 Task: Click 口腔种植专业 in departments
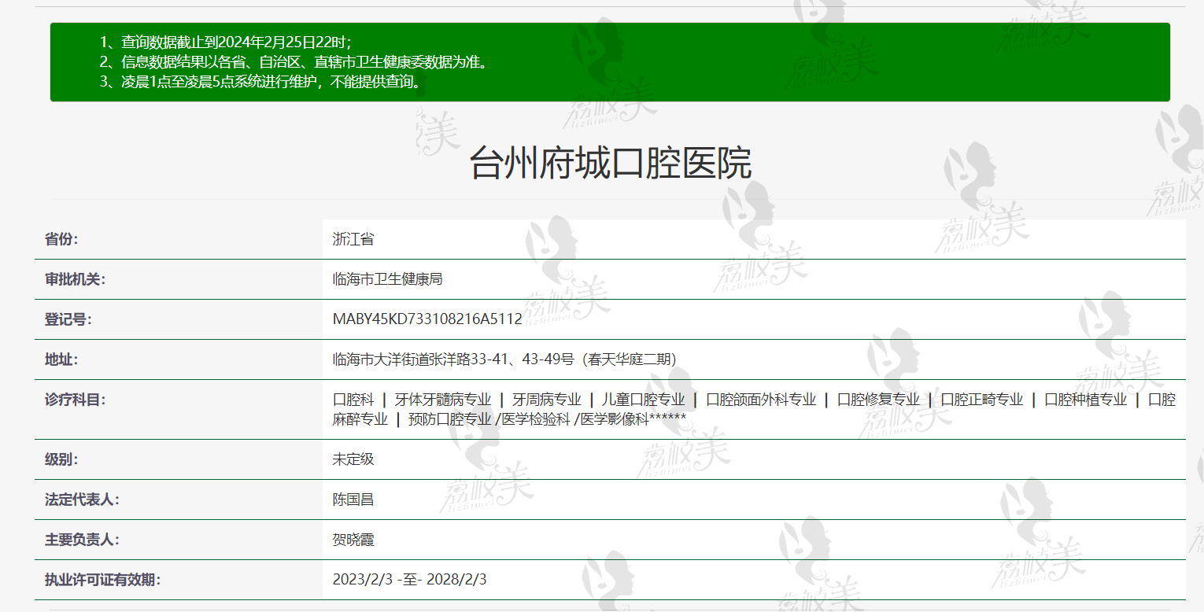click(x=1086, y=400)
